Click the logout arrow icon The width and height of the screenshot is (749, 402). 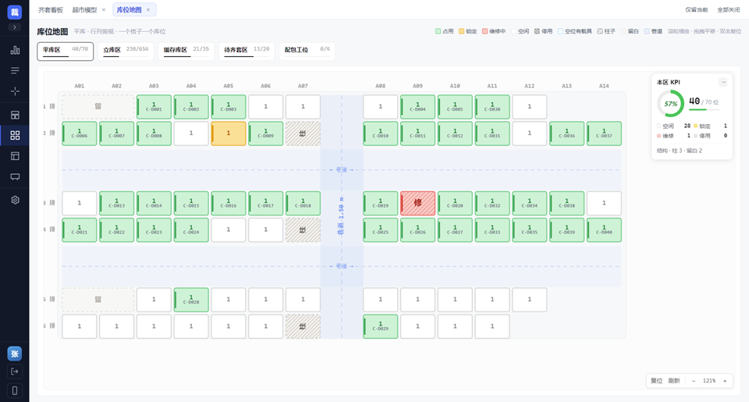click(14, 372)
